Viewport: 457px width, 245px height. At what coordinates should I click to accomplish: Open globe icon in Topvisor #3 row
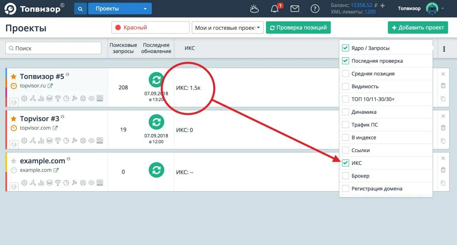[14, 145]
